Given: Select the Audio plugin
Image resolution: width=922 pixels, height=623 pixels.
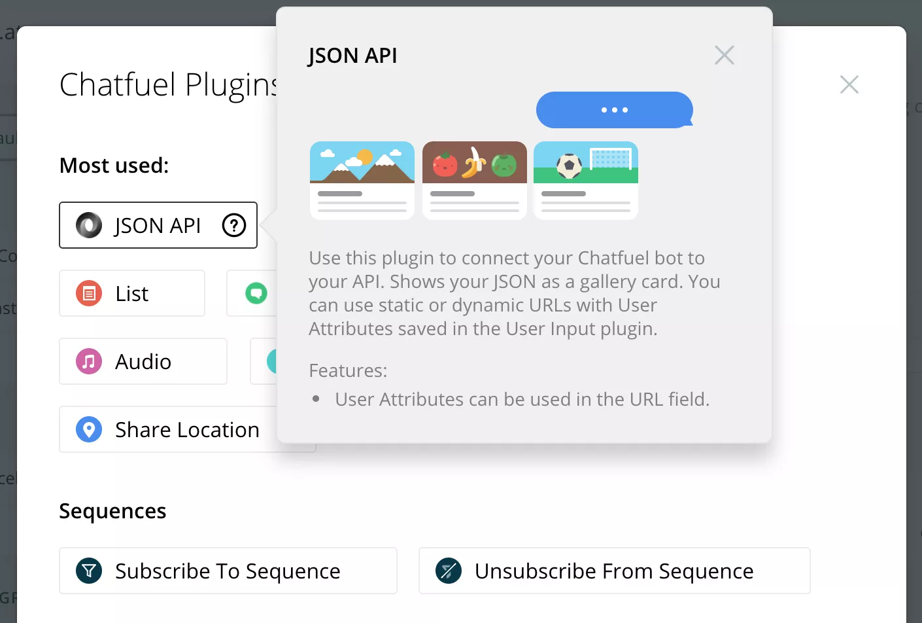Looking at the screenshot, I should pyautogui.click(x=143, y=361).
